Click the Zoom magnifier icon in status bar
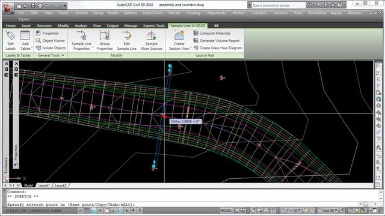This screenshot has height=216, width=385. (259, 211)
